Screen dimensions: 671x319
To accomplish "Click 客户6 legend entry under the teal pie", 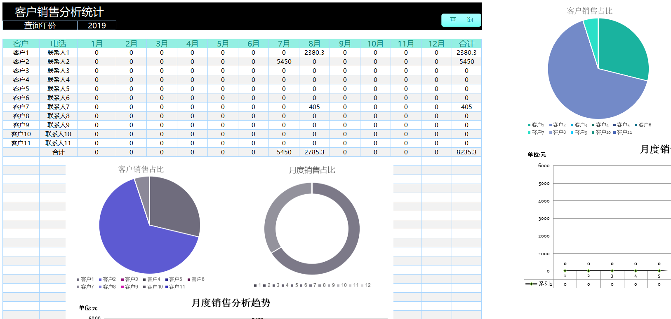I will [x=643, y=125].
